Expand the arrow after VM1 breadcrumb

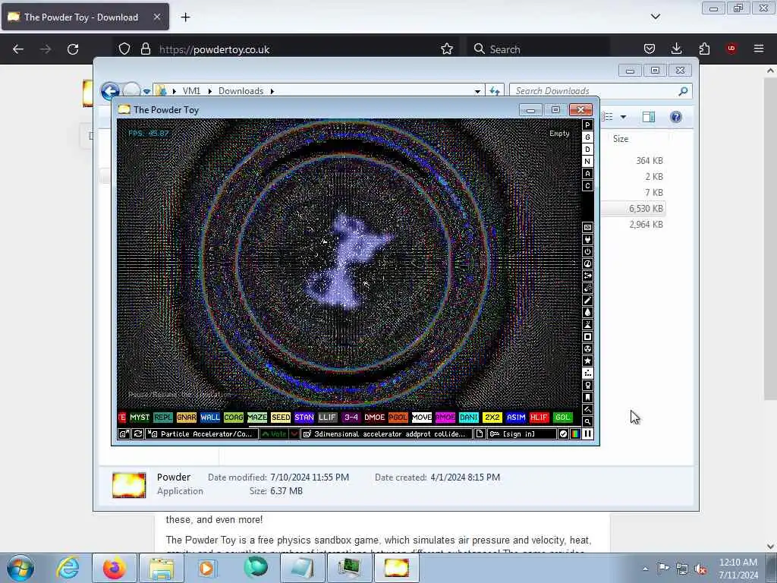click(x=209, y=91)
